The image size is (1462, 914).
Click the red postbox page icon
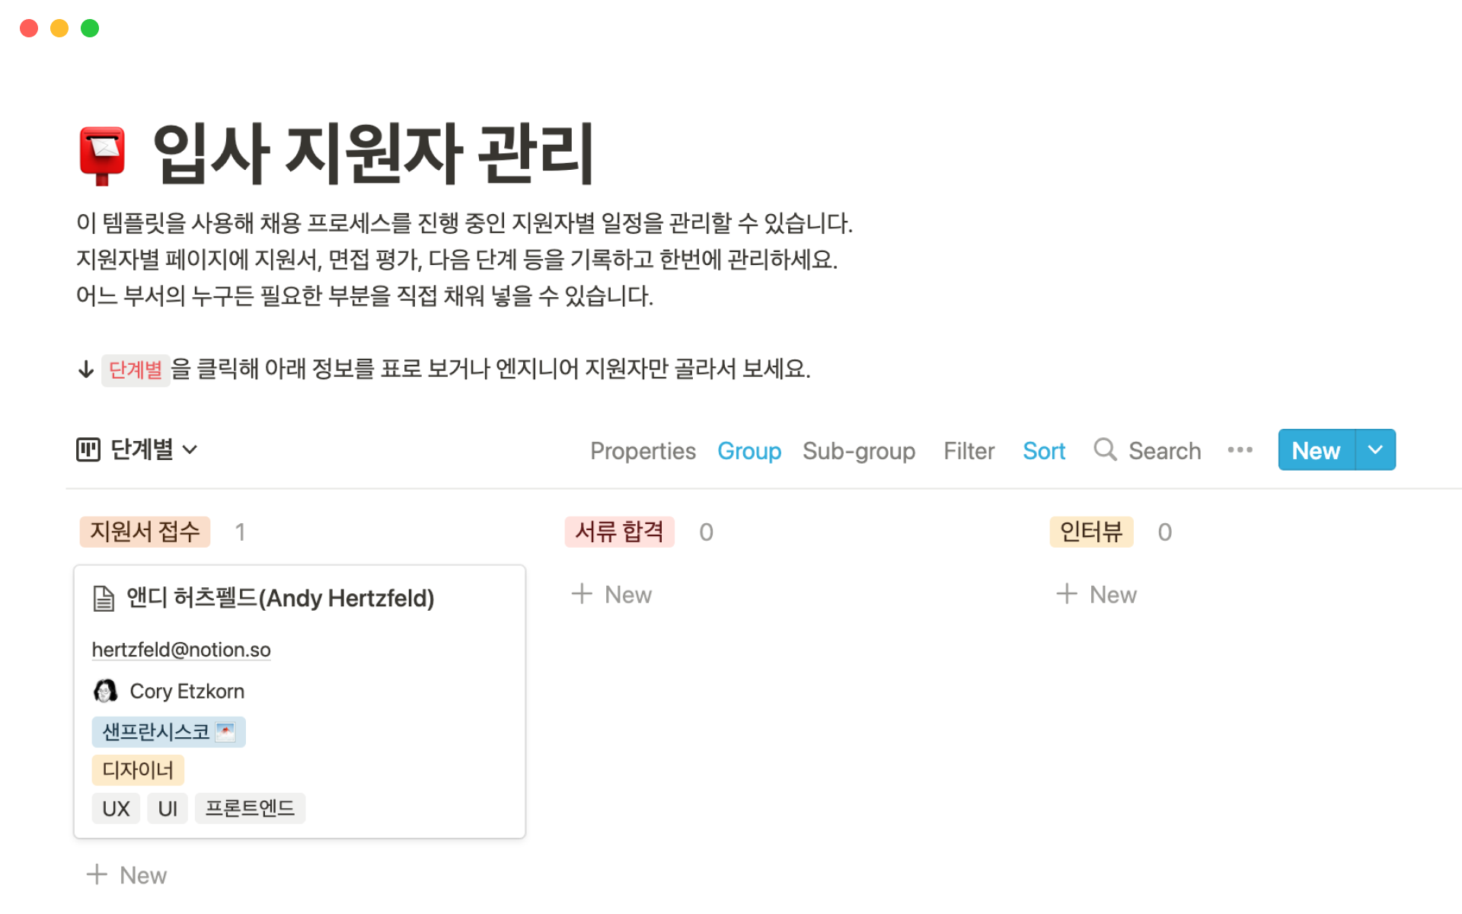pyautogui.click(x=102, y=155)
